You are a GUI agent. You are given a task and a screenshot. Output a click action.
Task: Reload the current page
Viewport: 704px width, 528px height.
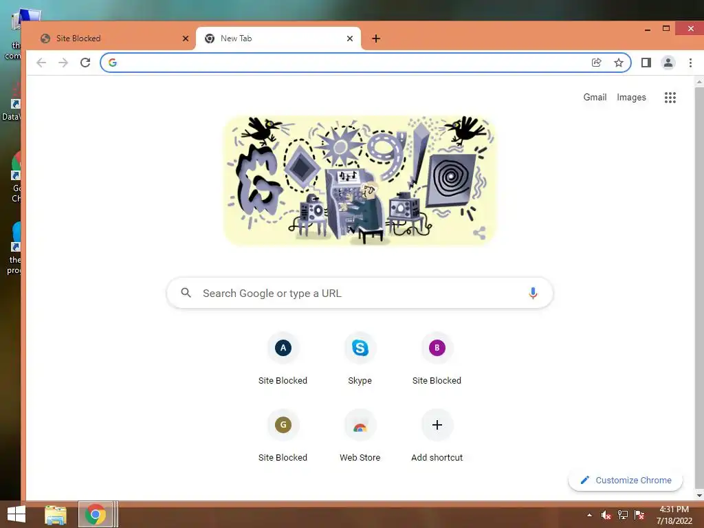click(x=85, y=63)
